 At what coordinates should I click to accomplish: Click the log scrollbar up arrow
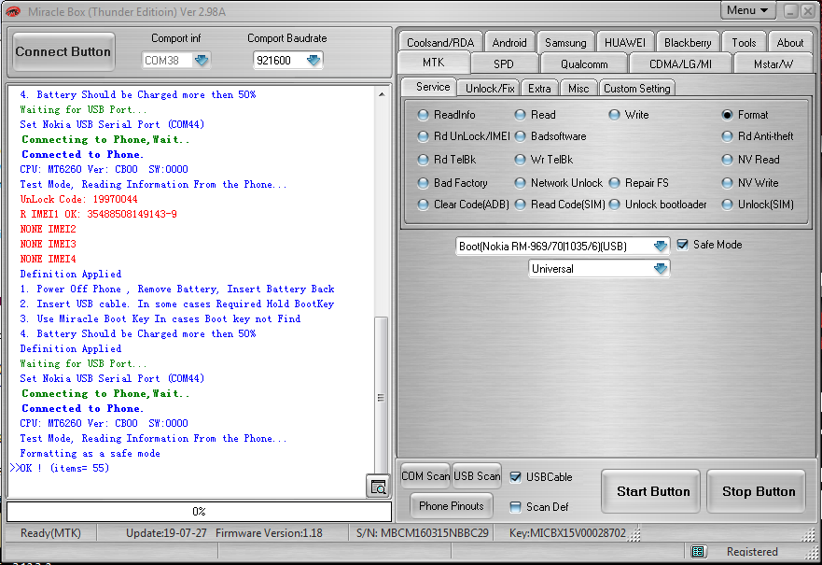click(x=382, y=94)
